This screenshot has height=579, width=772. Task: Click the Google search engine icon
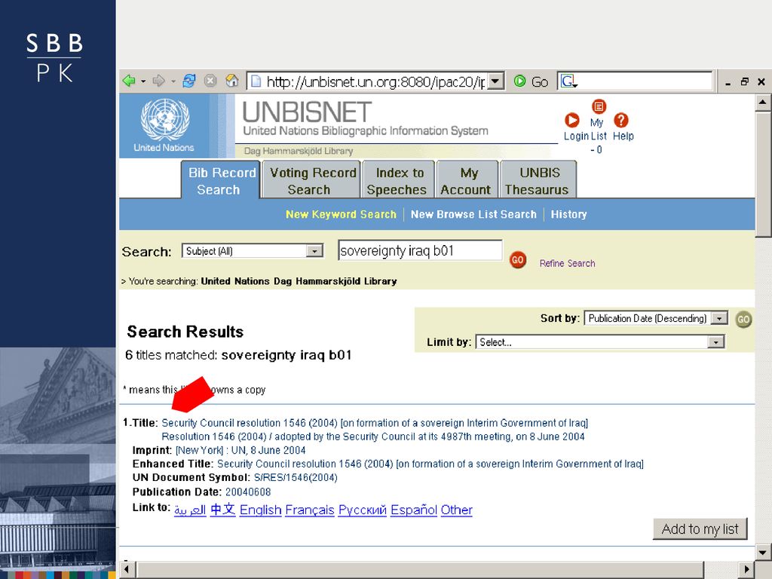pos(568,81)
